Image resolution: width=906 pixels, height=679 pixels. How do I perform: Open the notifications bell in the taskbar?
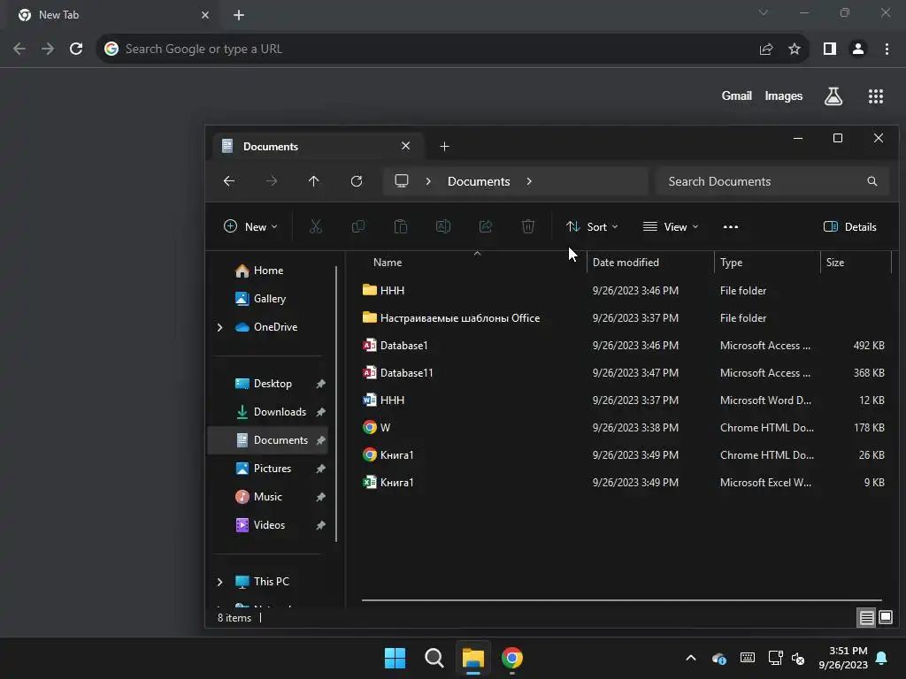[882, 658]
